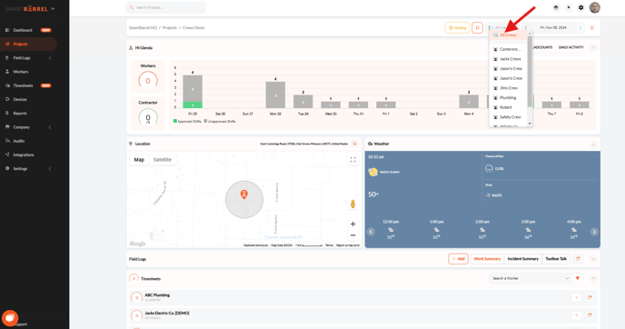Zoom in on the map
This screenshot has height=329, width=625.
click(352, 224)
